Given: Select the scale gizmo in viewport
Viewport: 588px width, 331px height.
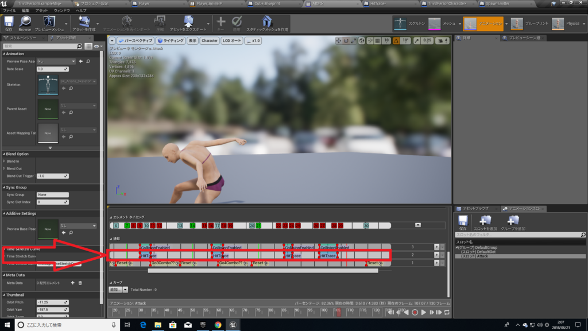Looking at the screenshot, I should tap(353, 41).
